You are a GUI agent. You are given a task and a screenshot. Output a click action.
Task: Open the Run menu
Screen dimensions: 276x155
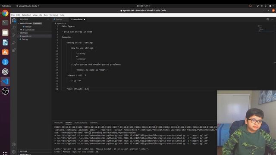46,15
